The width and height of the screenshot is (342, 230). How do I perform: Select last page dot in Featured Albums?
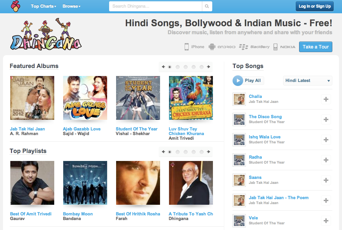(x=201, y=67)
